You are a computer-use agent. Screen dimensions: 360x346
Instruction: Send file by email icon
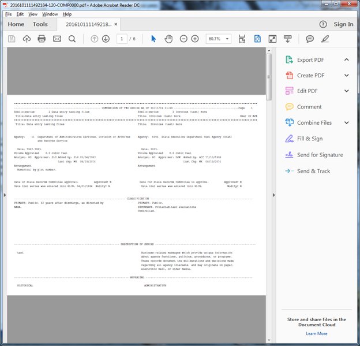(x=57, y=39)
